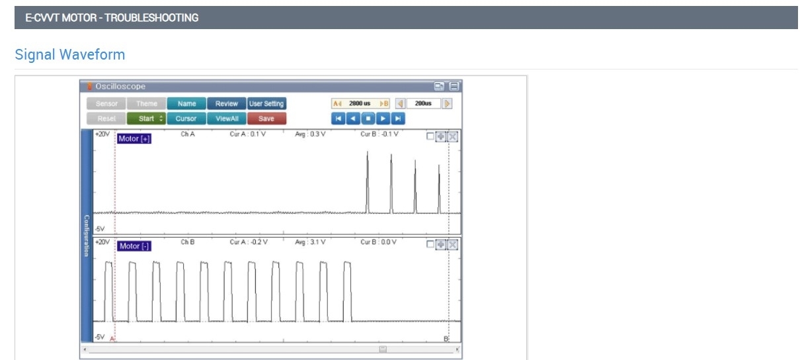Image resolution: width=800 pixels, height=360 pixels.
Task: Open the Review mode
Action: pos(226,103)
